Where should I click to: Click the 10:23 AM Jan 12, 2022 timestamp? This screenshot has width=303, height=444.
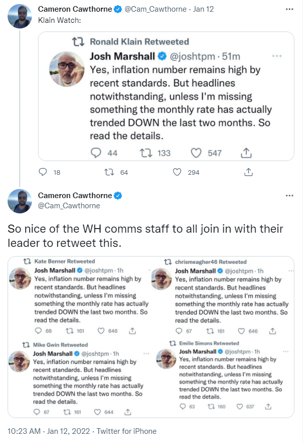pyautogui.click(x=49, y=431)
